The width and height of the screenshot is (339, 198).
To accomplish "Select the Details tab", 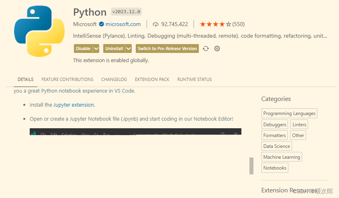I will pos(26,79).
